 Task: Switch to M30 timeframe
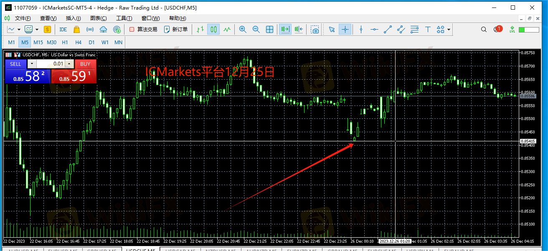[52, 42]
